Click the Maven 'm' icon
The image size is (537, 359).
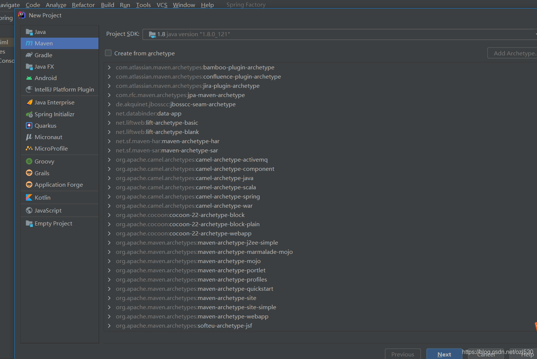point(29,44)
